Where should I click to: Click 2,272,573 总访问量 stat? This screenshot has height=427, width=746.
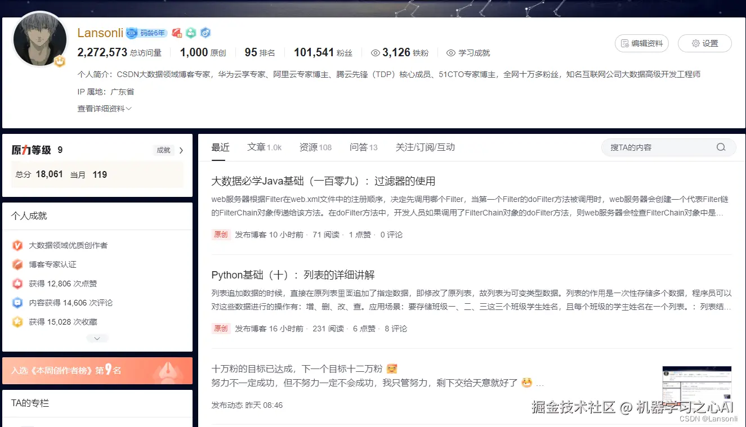(119, 52)
